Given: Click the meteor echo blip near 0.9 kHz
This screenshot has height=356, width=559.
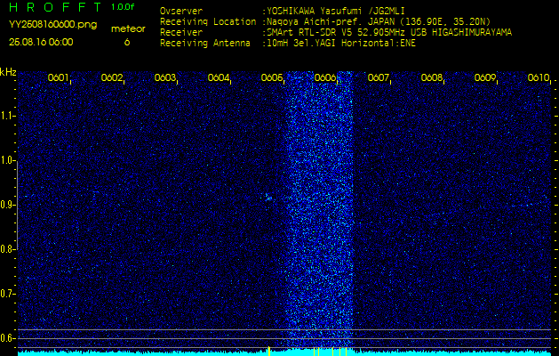Looking at the screenshot, I should pos(268,197).
